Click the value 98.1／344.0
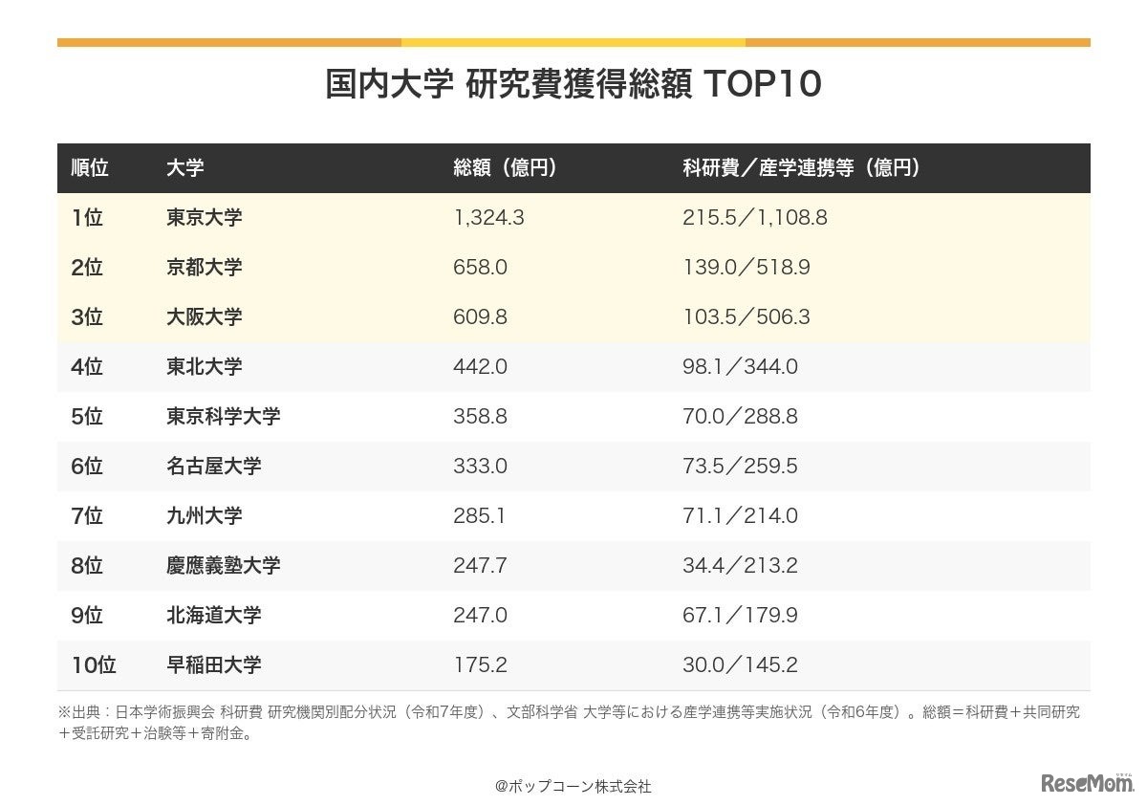Viewport: 1147px width, 805px height. [x=741, y=367]
